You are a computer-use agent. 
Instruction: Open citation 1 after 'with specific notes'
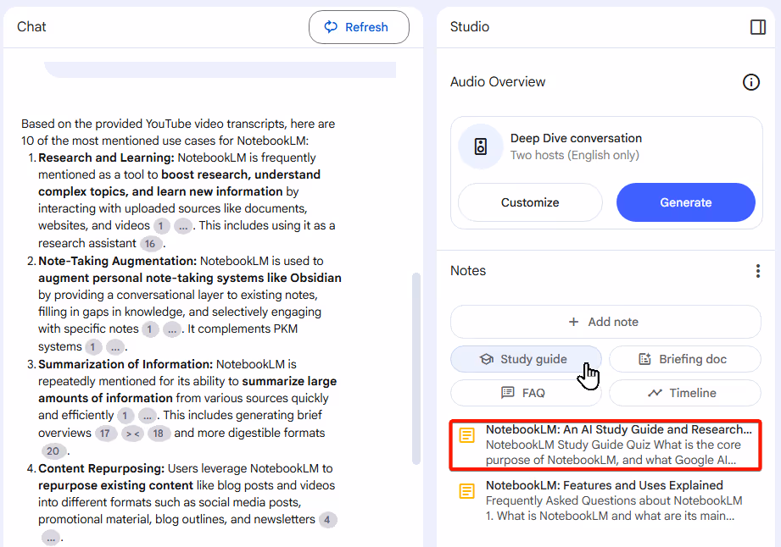click(x=150, y=329)
